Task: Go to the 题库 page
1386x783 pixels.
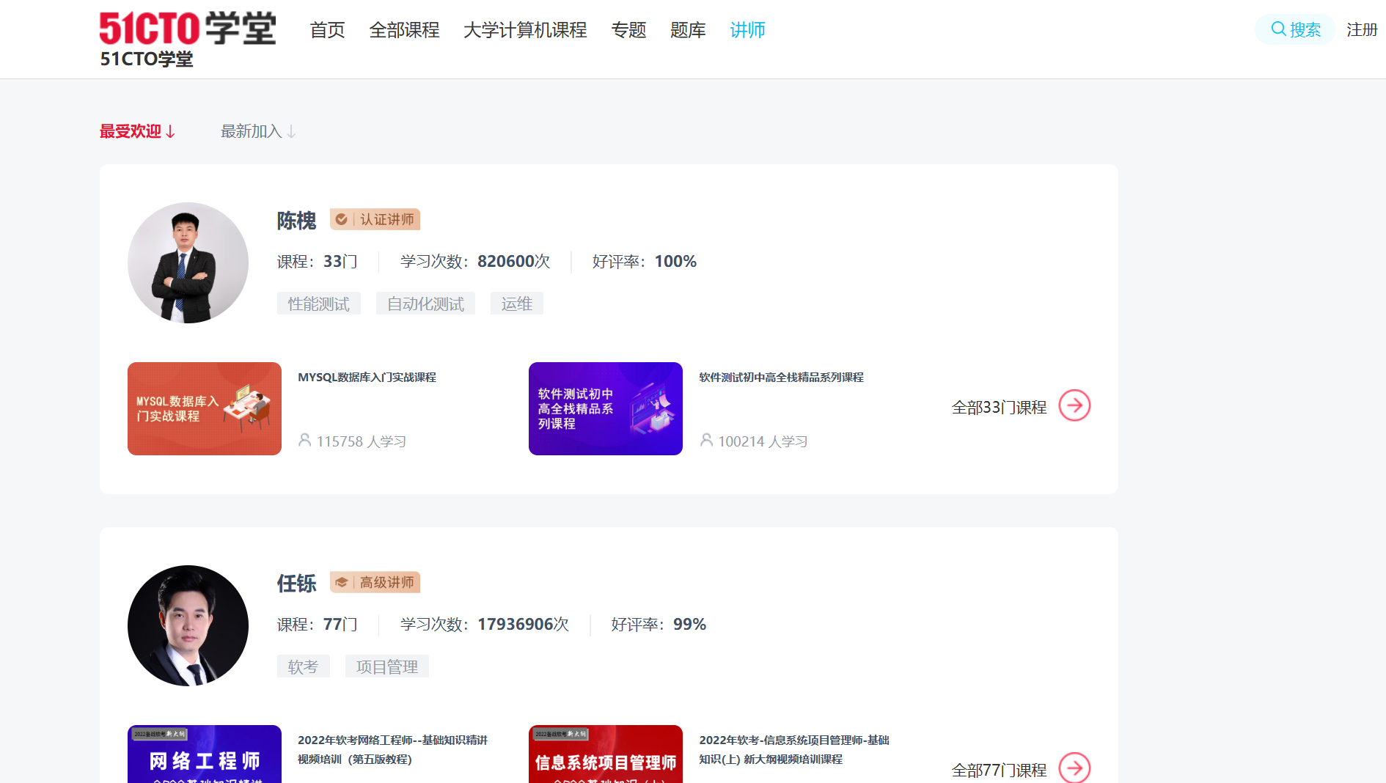Action: tap(687, 30)
